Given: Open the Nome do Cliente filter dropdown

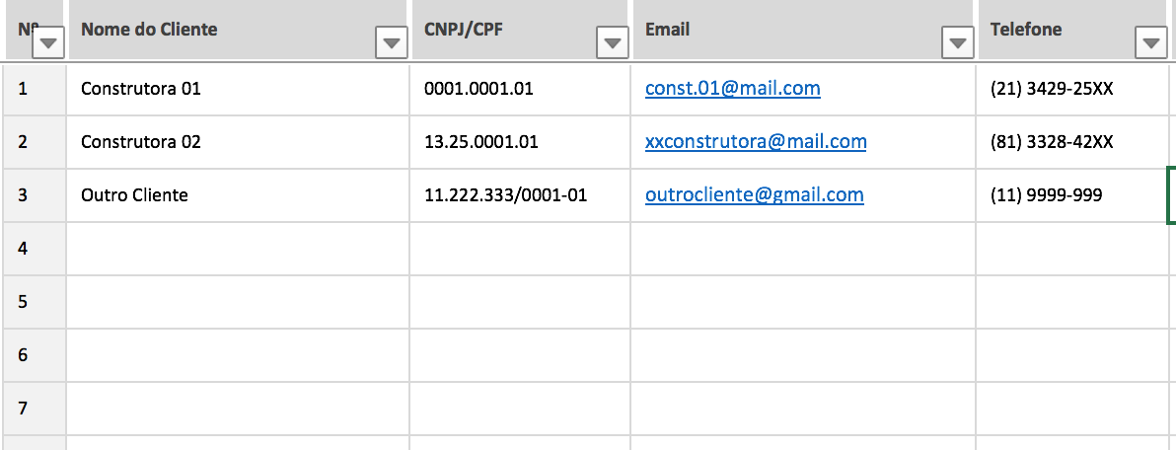Looking at the screenshot, I should point(393,43).
